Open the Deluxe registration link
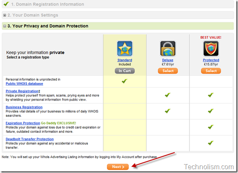Viewport: 238px width, 173px height. click(x=168, y=60)
